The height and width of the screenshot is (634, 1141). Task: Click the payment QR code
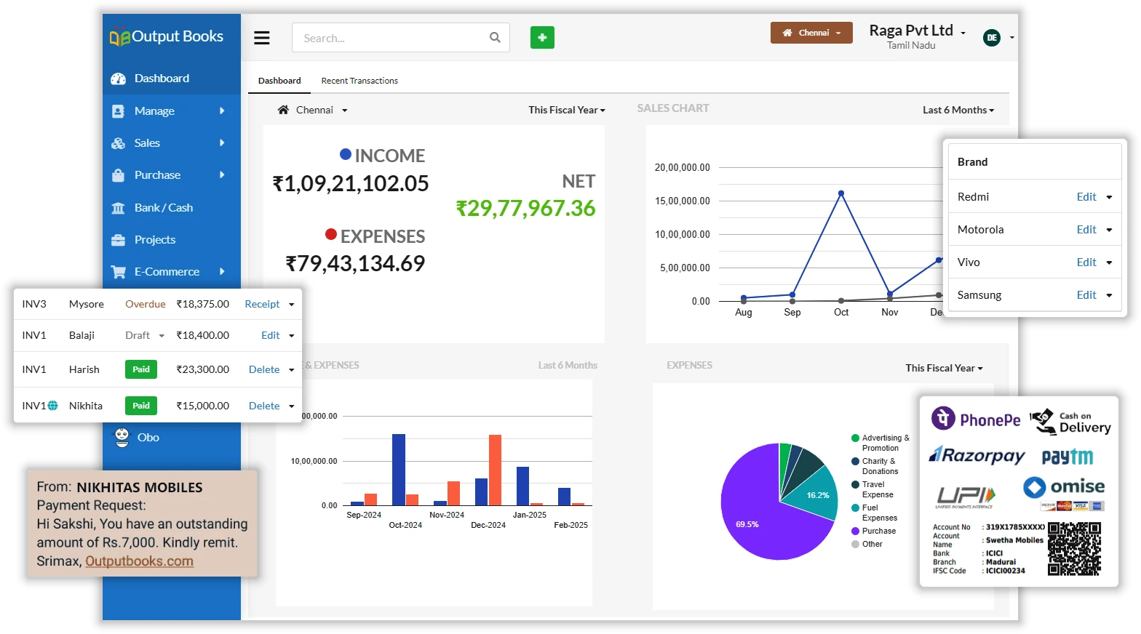1074,549
